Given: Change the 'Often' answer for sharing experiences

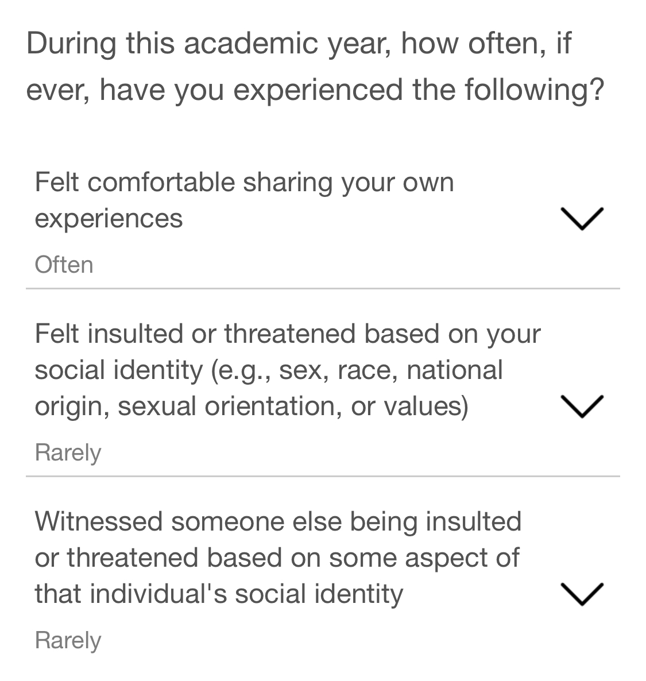Looking at the screenshot, I should coord(64,264).
